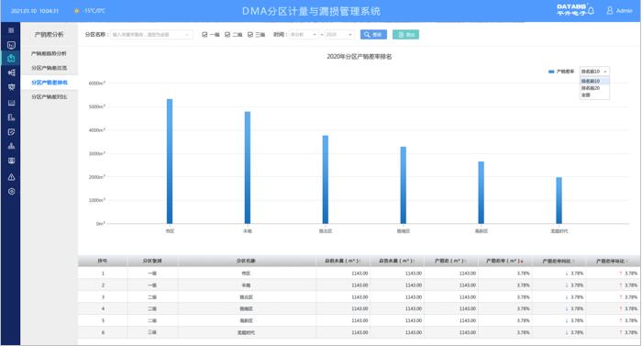Click the chart title 2020年分区产销差率排名
Image resolution: width=642 pixels, height=346 pixels.
(x=360, y=57)
